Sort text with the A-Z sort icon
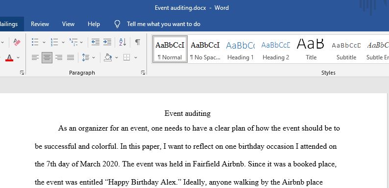389x188 pixels. click(x=122, y=42)
